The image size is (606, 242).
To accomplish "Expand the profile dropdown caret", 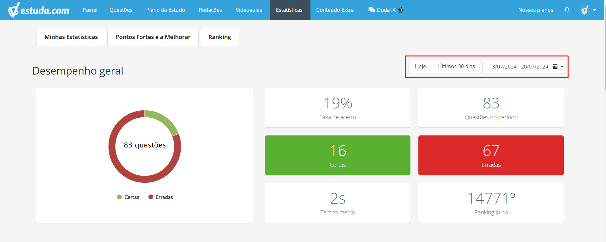I will pyautogui.click(x=595, y=10).
